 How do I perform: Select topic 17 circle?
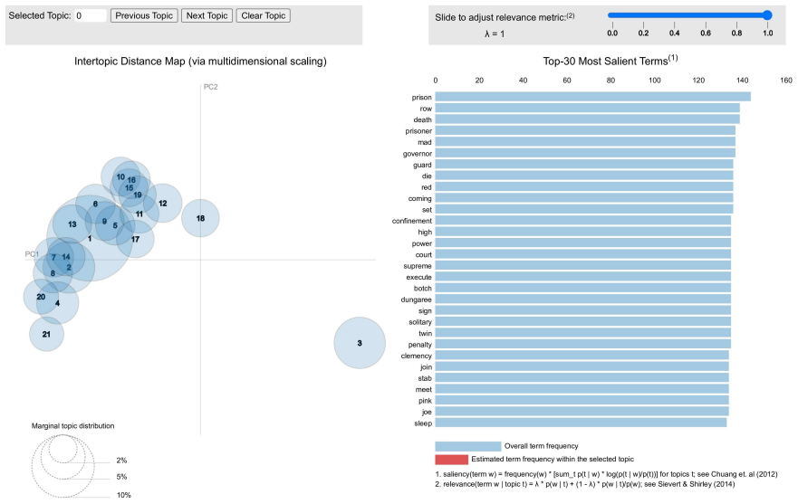(x=135, y=239)
